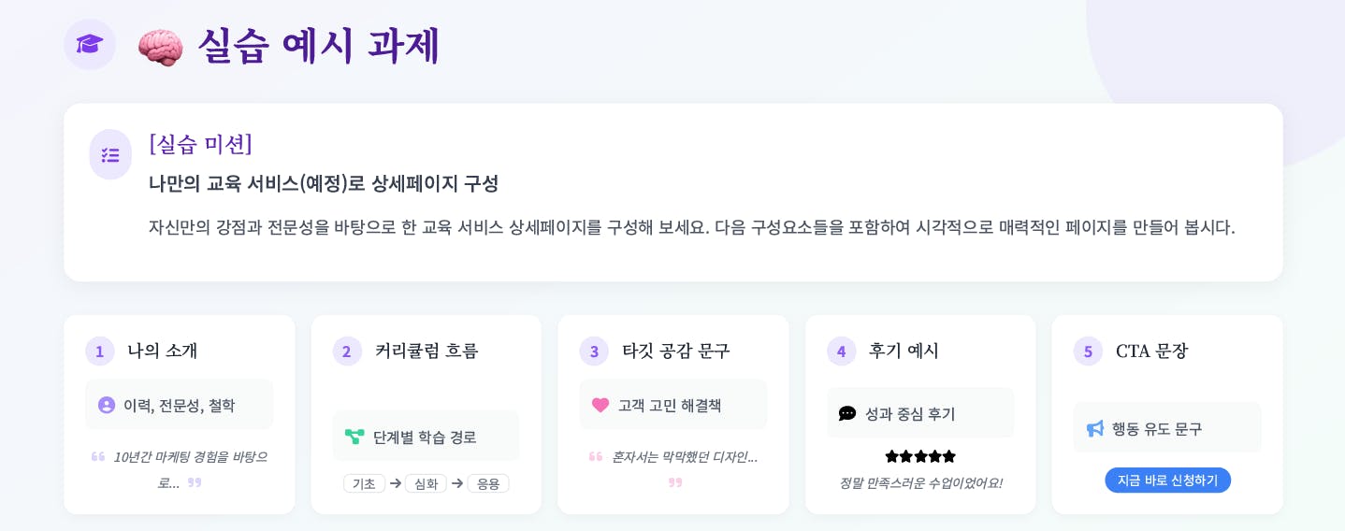Image resolution: width=1345 pixels, height=531 pixels.
Task: Click the number 1 badge for 나의 소개
Action: 100,352
